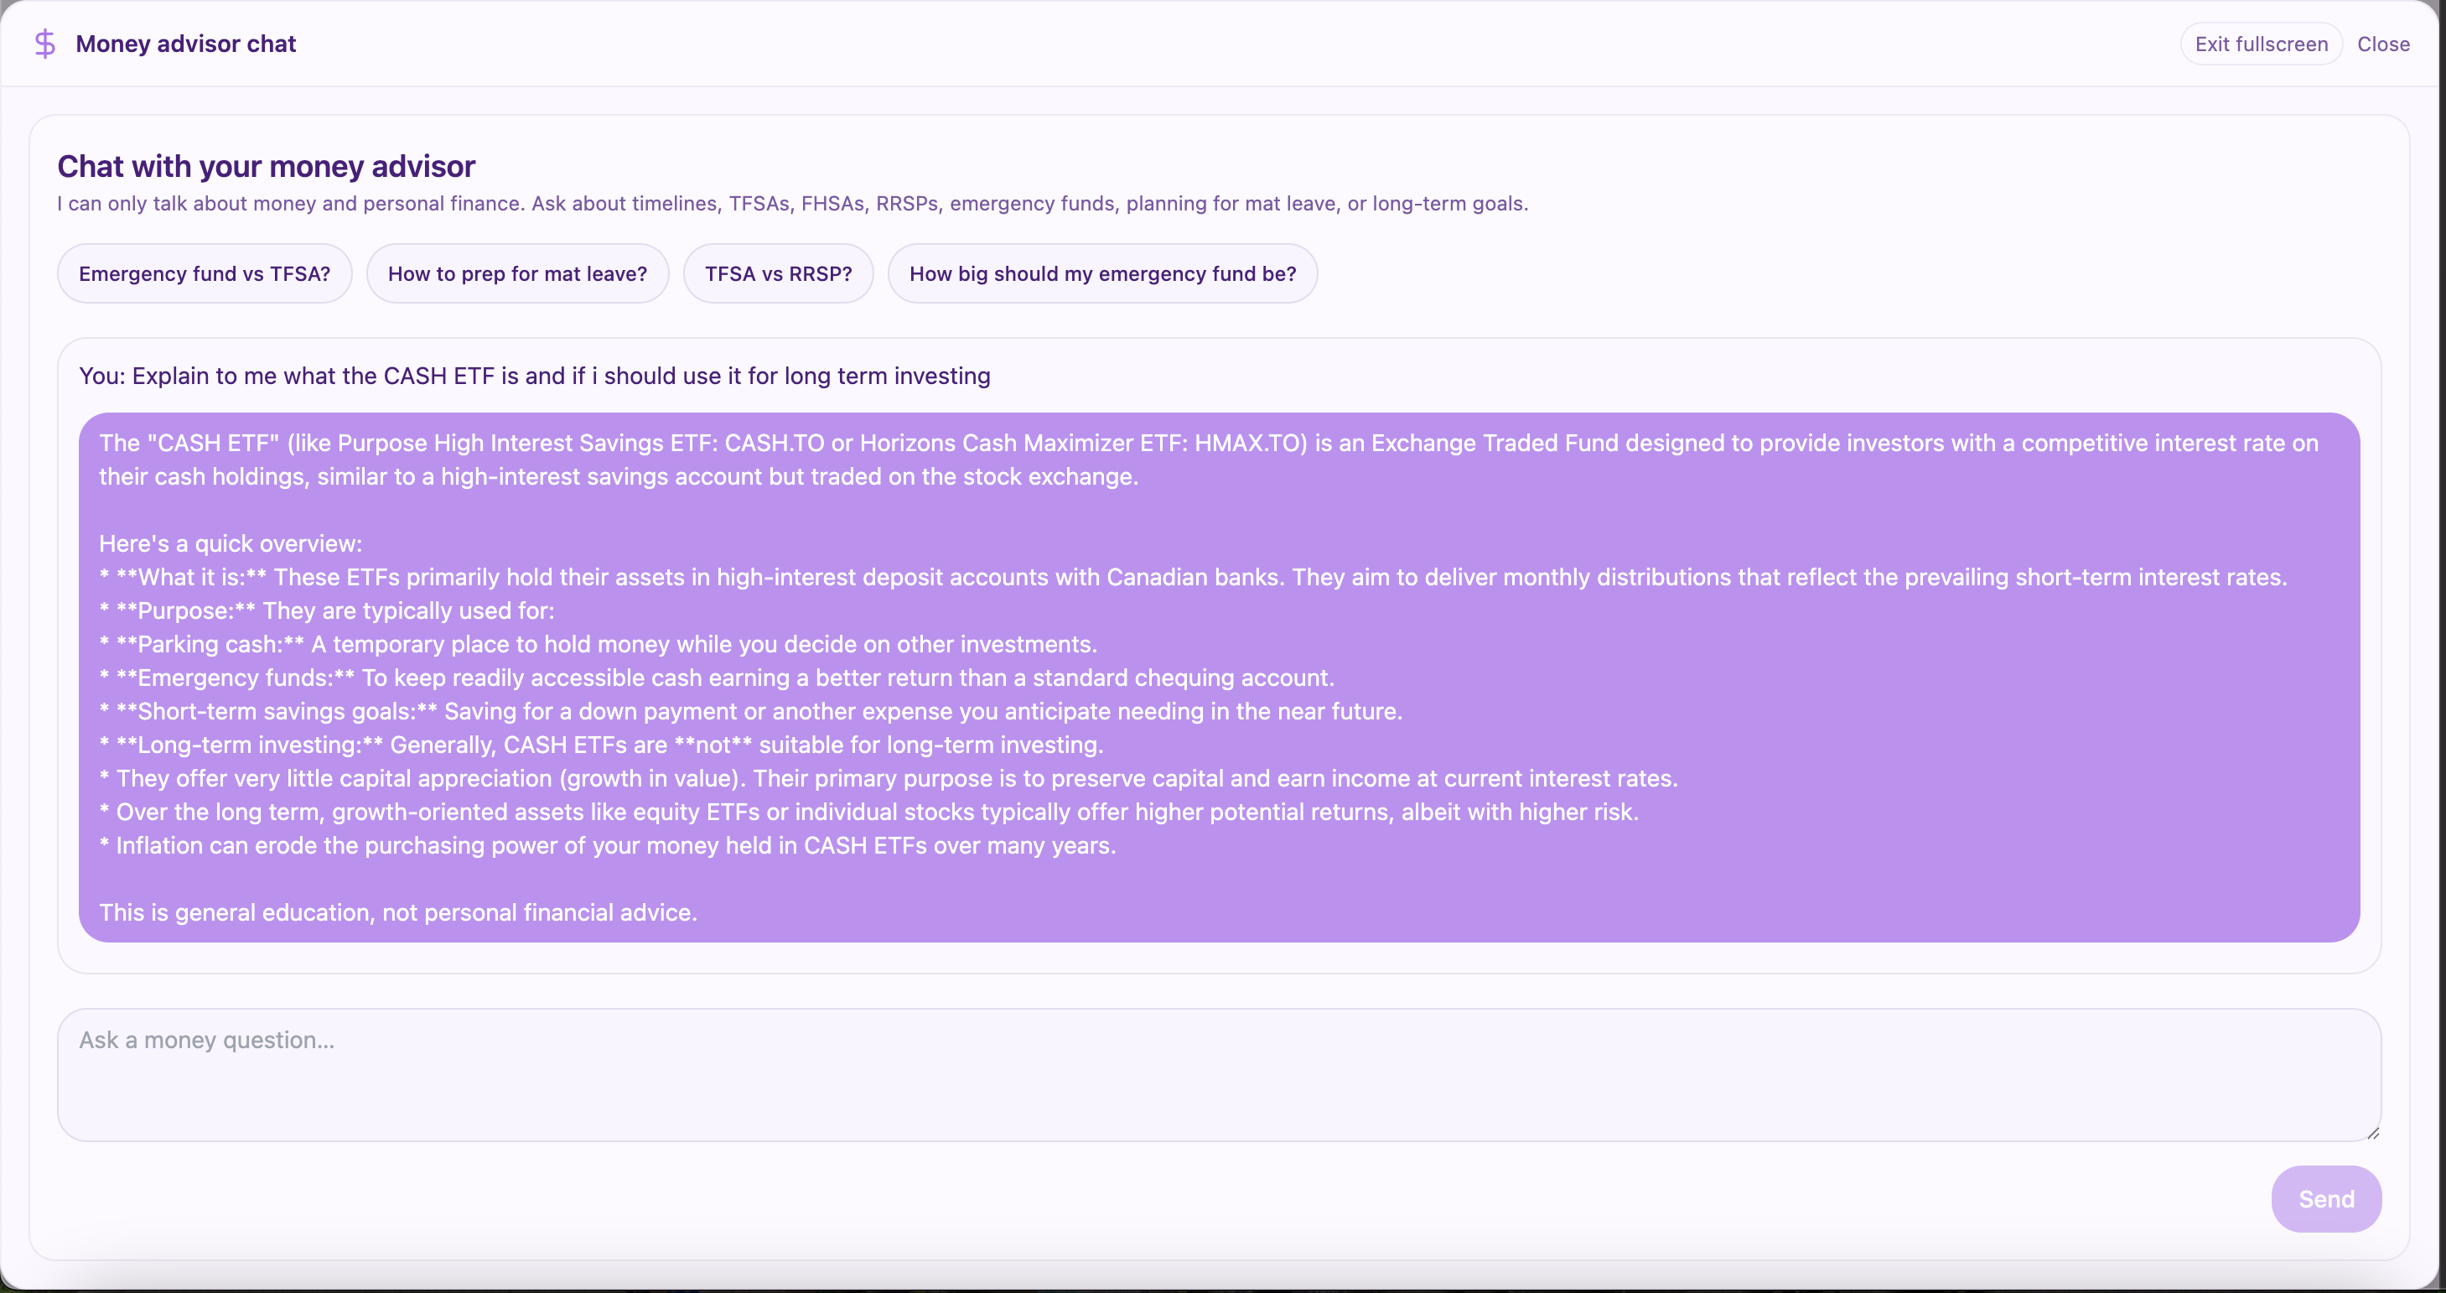Click the subtitle about money and personal finance
2446x1293 pixels.
coord(792,203)
